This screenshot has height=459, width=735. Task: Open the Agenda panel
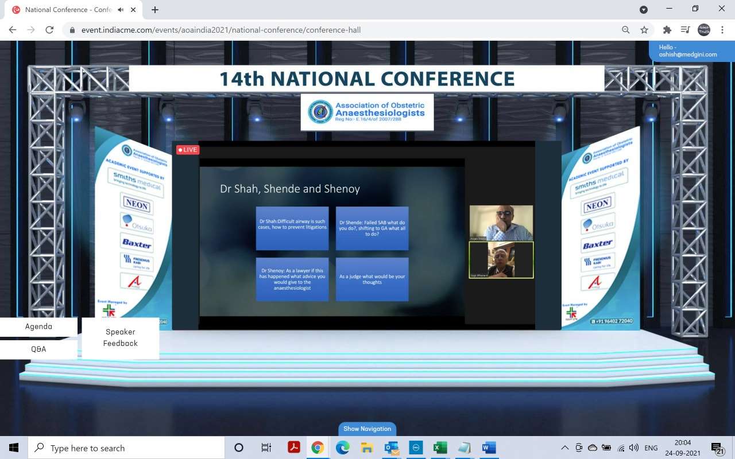[x=38, y=326]
